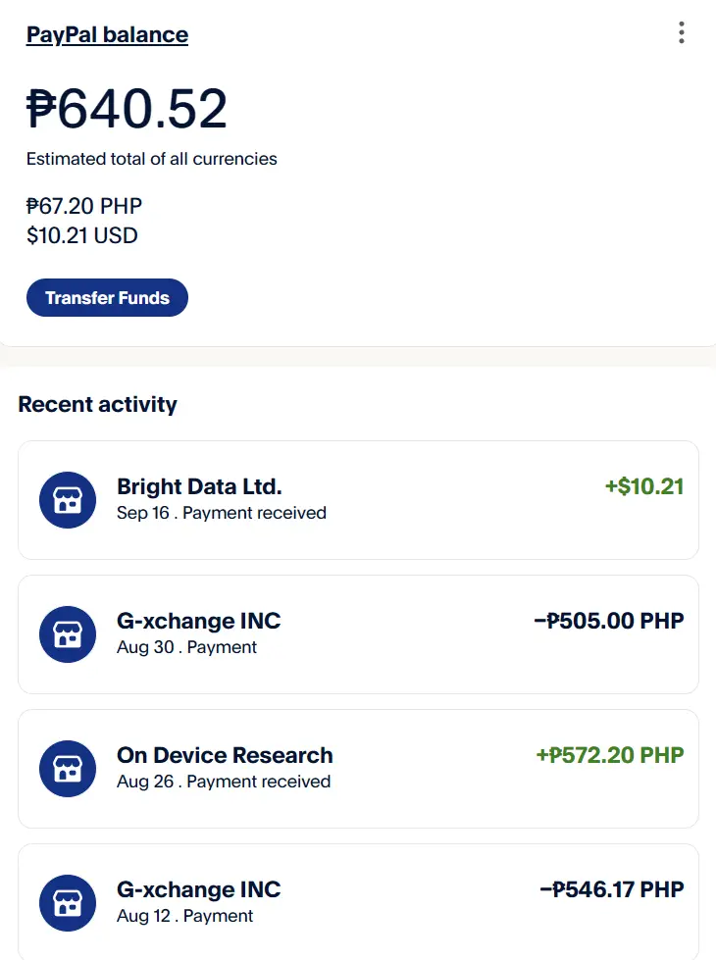Click the Transfer Funds button
This screenshot has width=716, height=960.
107,297
